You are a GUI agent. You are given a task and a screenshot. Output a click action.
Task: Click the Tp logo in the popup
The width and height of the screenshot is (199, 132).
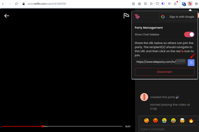click(137, 17)
